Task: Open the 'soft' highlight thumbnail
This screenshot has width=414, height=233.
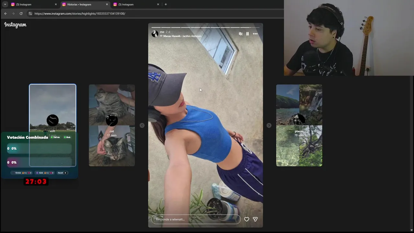Action: coord(53,125)
